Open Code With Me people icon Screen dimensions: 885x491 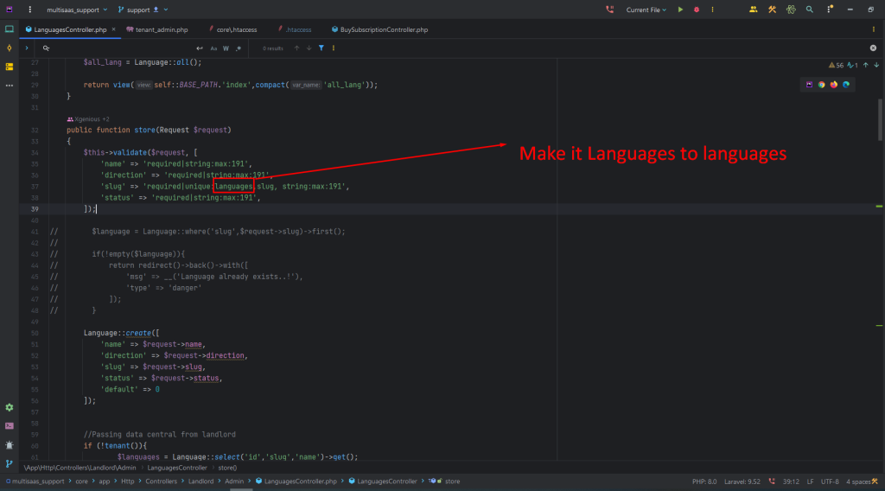click(x=753, y=10)
